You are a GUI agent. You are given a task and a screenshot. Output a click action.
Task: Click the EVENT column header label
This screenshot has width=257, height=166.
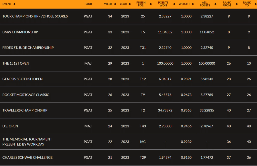[x=7, y=4]
